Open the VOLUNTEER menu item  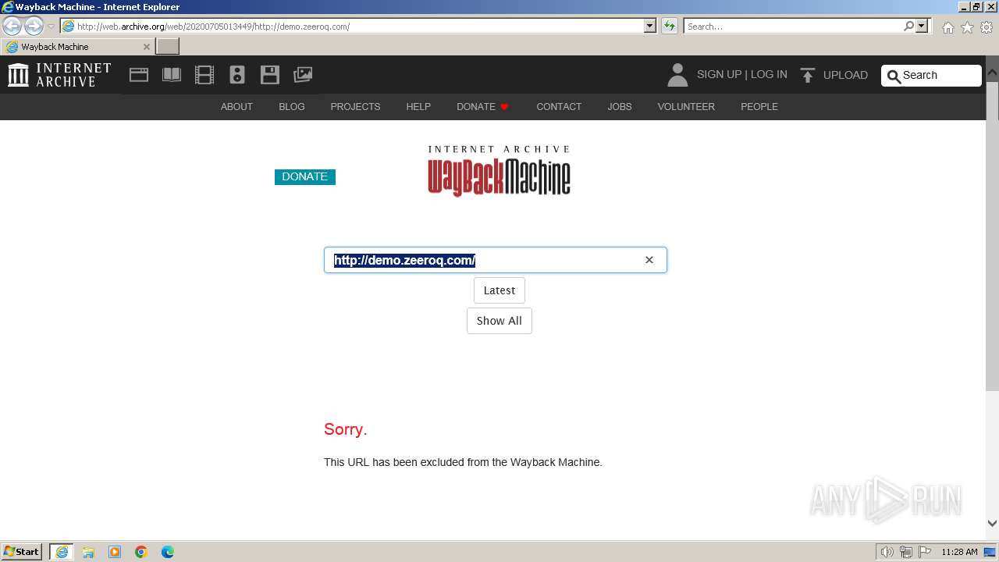[x=686, y=107]
